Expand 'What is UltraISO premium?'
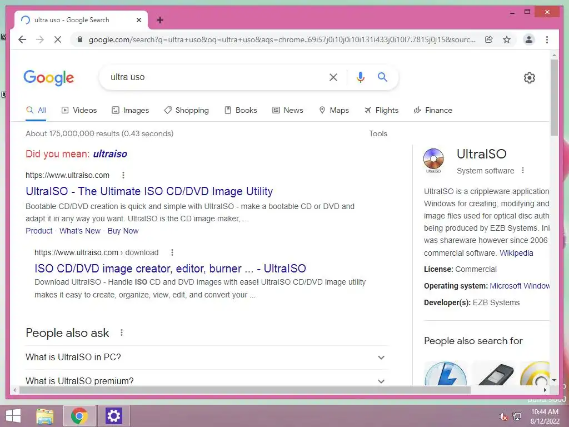The width and height of the screenshot is (569, 427). (207, 380)
